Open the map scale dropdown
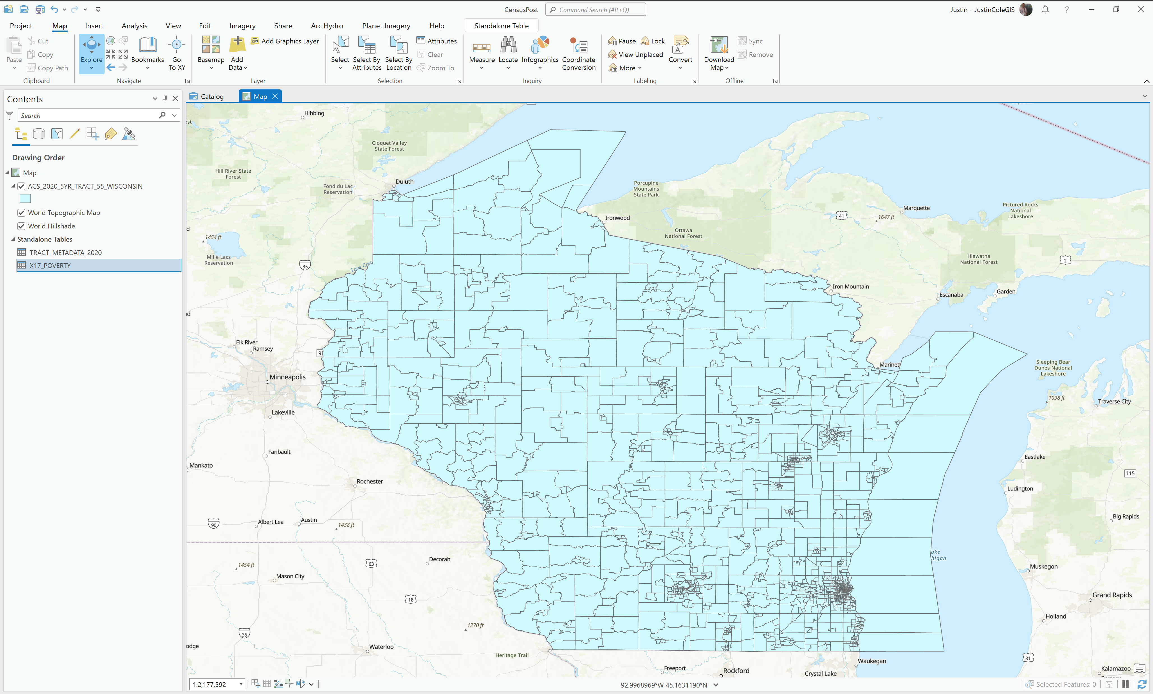Image resolution: width=1153 pixels, height=694 pixels. click(x=241, y=684)
